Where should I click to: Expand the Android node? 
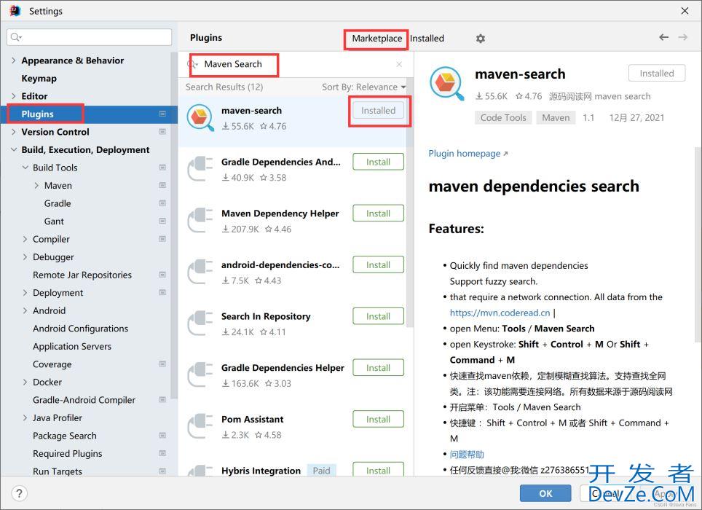coord(25,311)
